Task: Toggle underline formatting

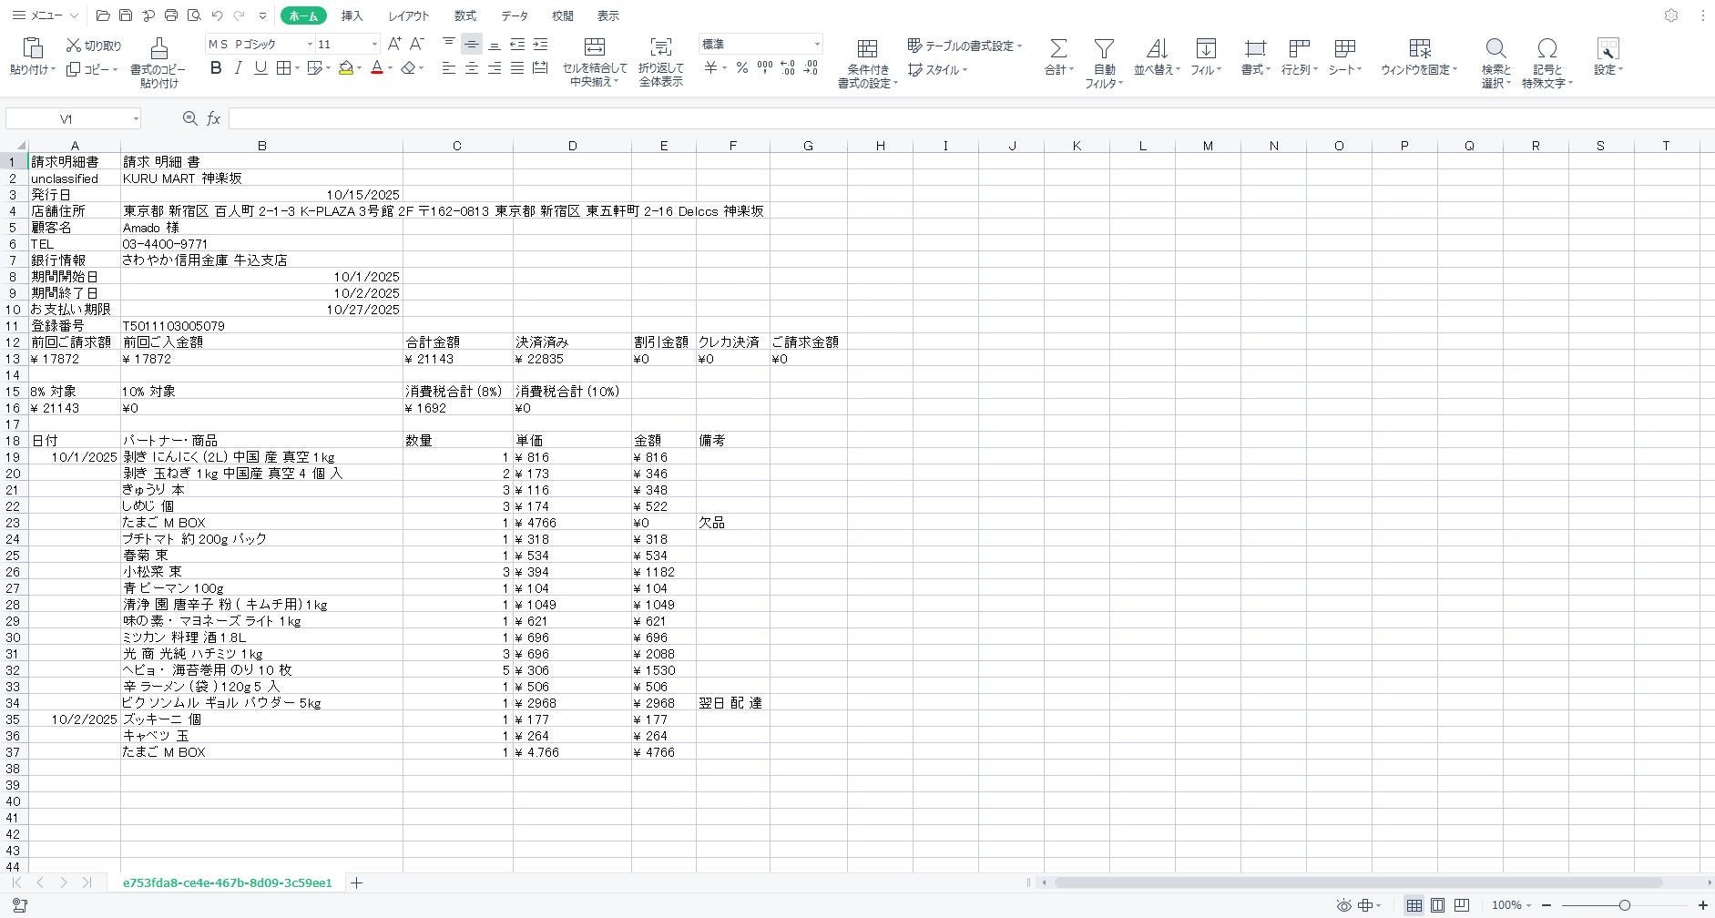Action: tap(260, 68)
